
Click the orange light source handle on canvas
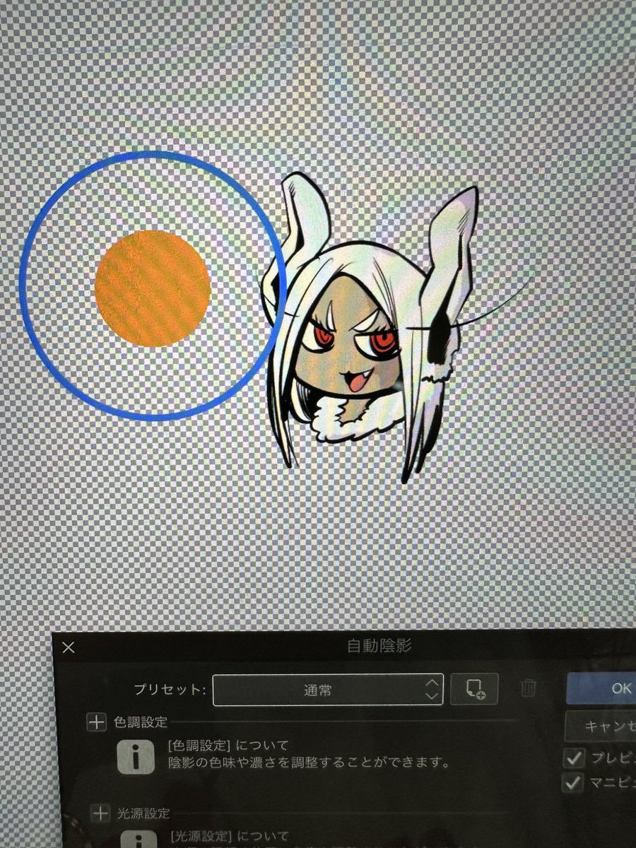click(153, 288)
